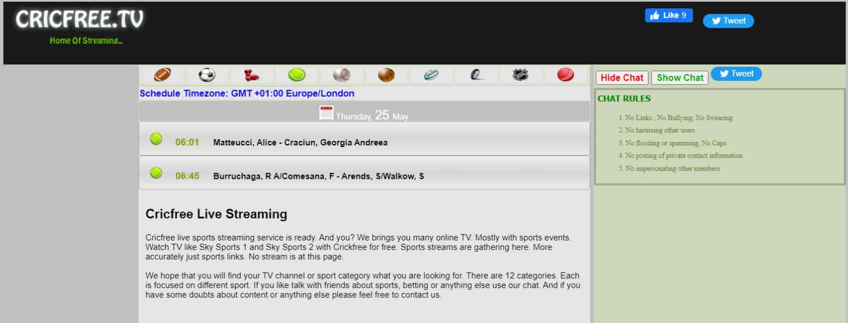The height and width of the screenshot is (323, 848).
Task: Click tennis ball icon on 06:45 match
Action: (x=156, y=173)
